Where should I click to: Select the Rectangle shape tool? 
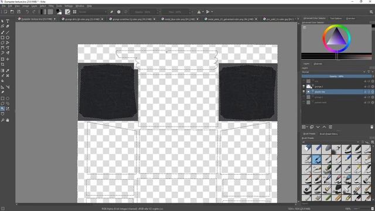click(x=2, y=38)
